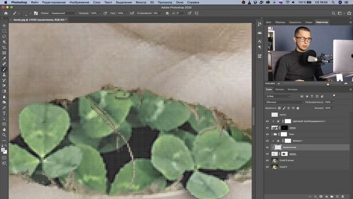Open layer blend mode Обычные dropdown
The height and width of the screenshot is (199, 353).
click(285, 102)
